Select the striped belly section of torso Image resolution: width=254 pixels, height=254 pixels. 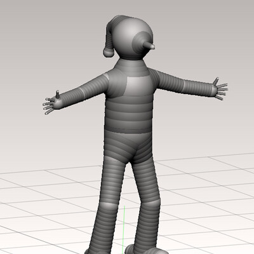coord(129,116)
